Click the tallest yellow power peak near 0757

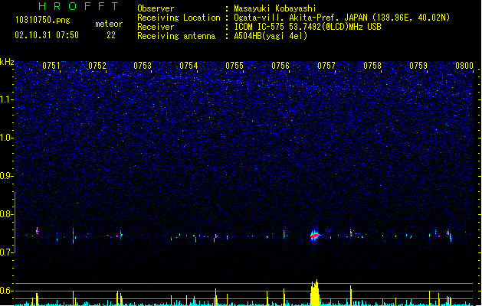[315, 292]
